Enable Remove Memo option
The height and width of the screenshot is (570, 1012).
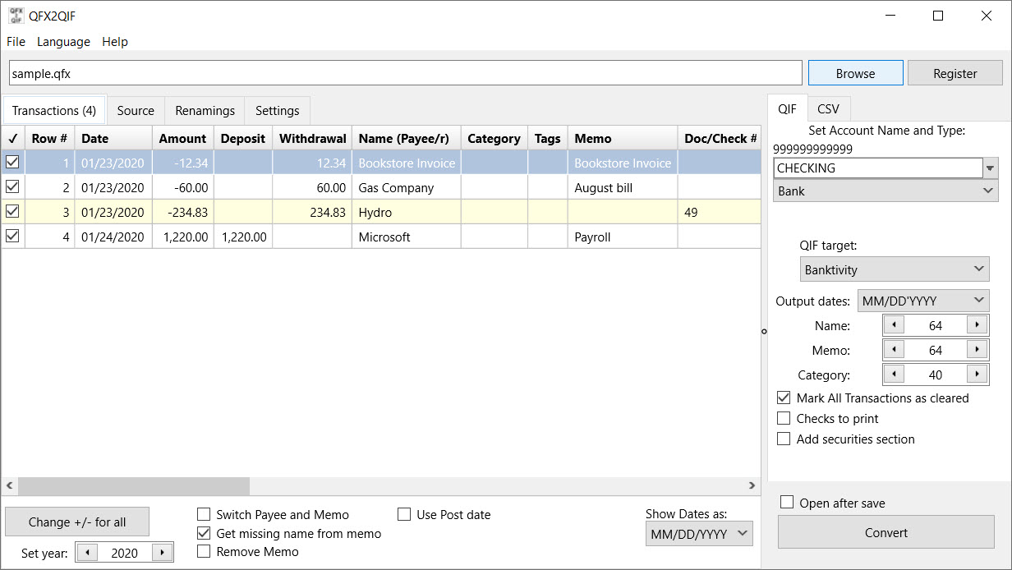pos(204,552)
